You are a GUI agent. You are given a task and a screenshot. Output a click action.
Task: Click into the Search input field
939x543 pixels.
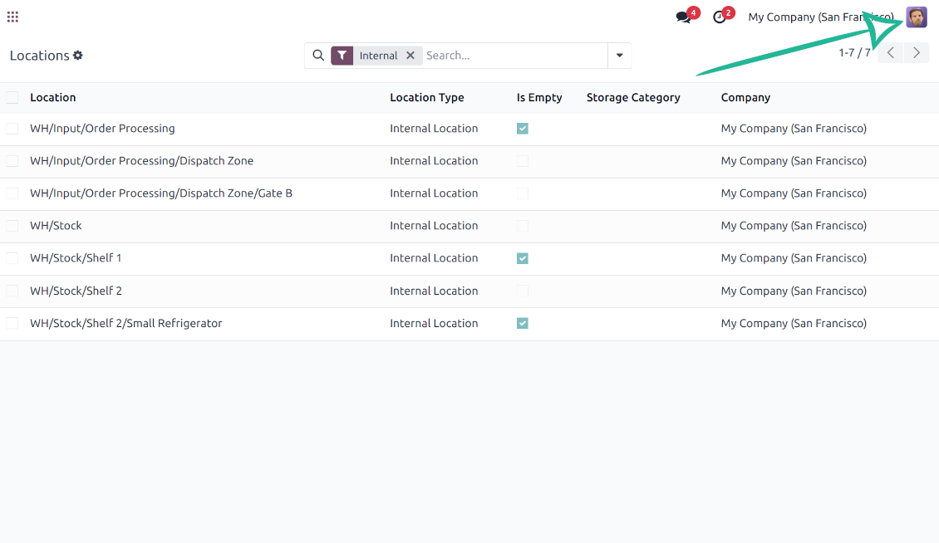[514, 56]
